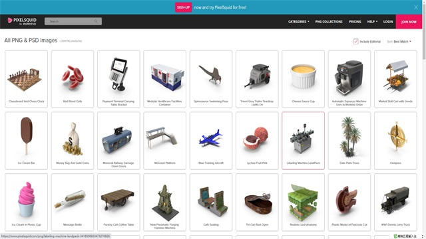Select the Labeling Machine LandPack item
Screen dimensions: 426x239
[304, 141]
